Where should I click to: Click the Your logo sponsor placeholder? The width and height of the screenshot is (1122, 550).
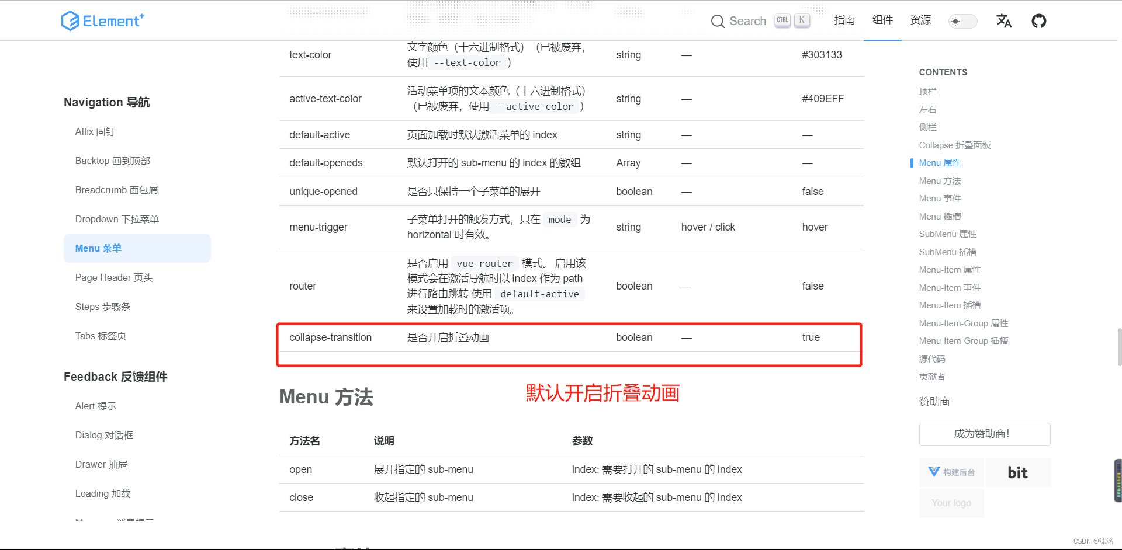point(951,503)
